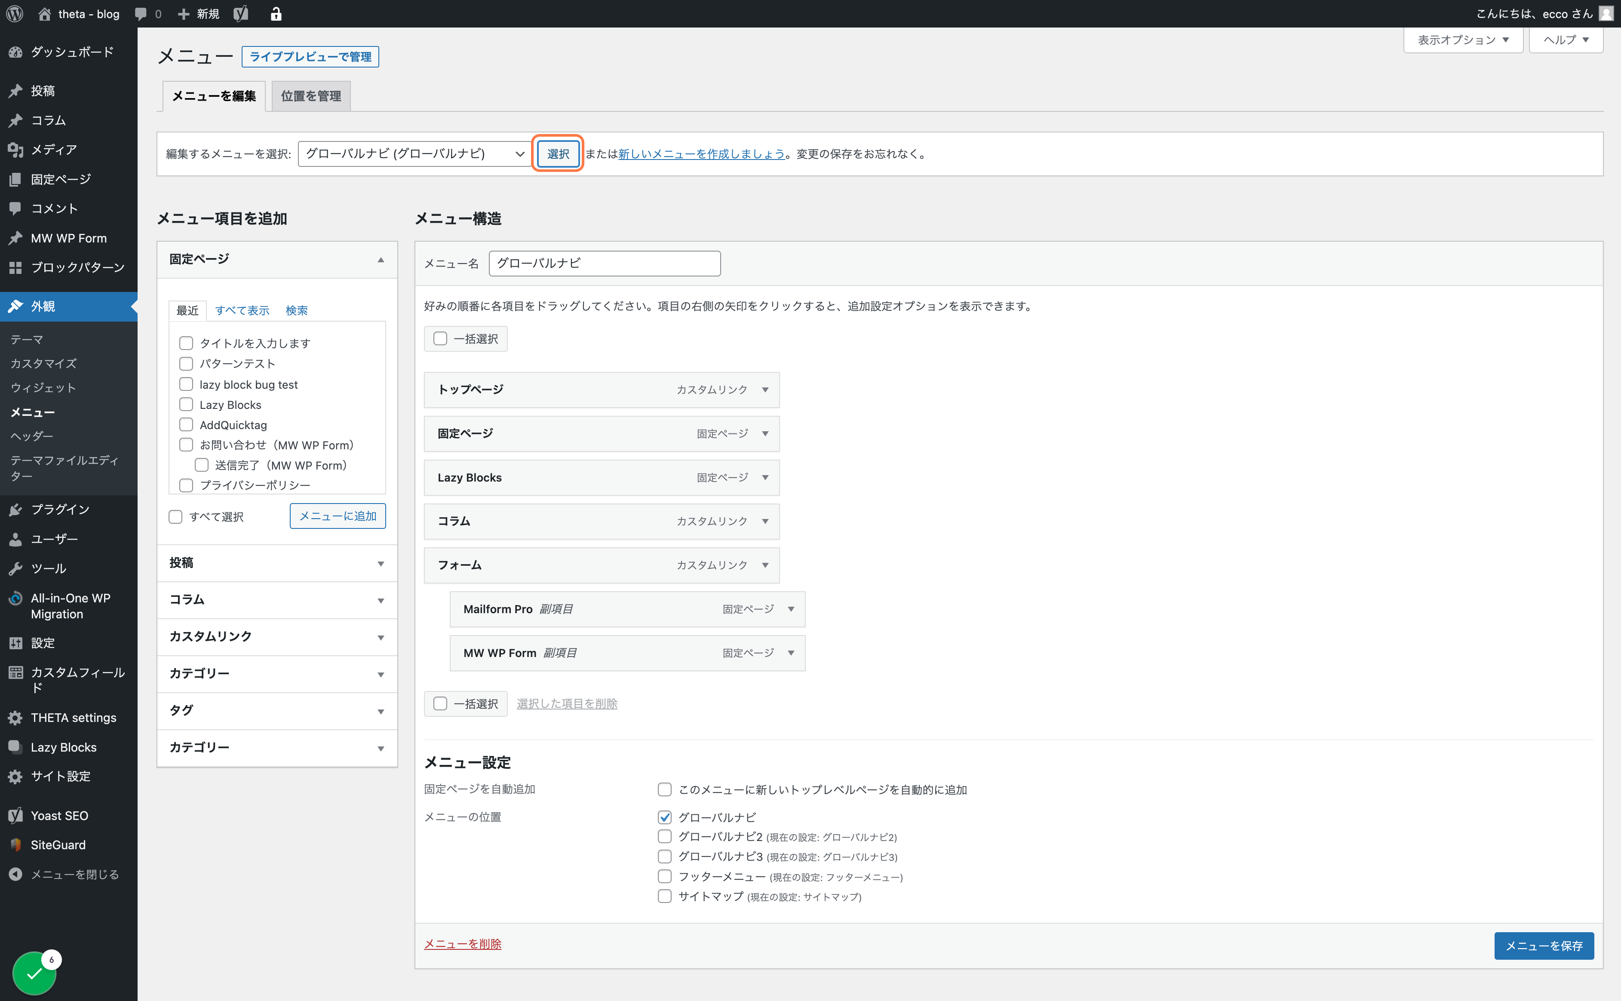Click the メニューに追加 button
1621x1001 pixels.
coord(338,516)
